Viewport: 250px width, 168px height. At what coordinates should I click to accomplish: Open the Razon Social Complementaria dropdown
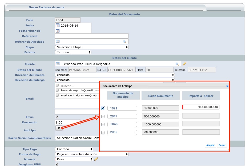click(x=77, y=138)
